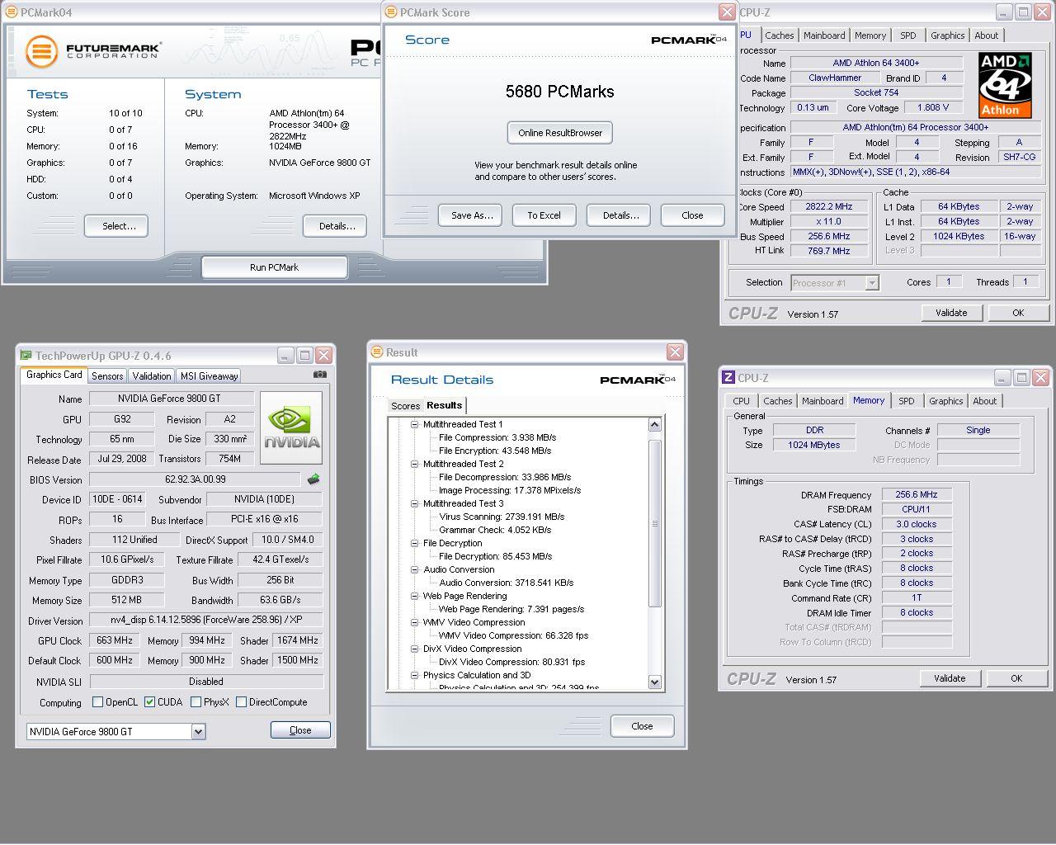Click the Core Speed value 2822.2 MHz
The height and width of the screenshot is (845, 1056).
(828, 206)
